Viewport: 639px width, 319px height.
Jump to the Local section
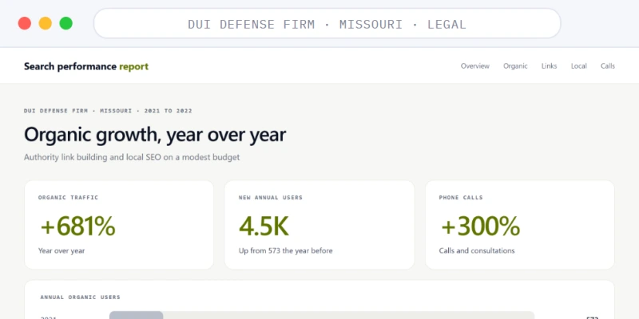(578, 66)
